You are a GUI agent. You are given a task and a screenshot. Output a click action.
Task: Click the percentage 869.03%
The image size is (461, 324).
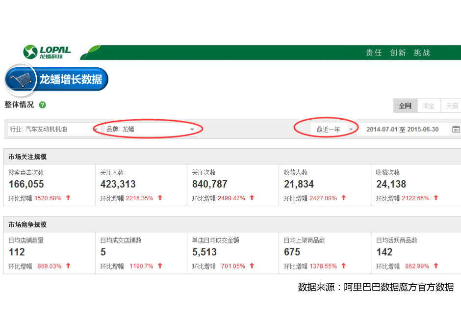50,267
